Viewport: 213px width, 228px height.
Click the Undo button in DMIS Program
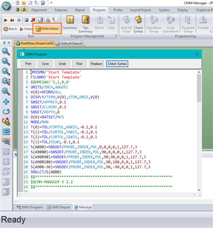[62, 64]
